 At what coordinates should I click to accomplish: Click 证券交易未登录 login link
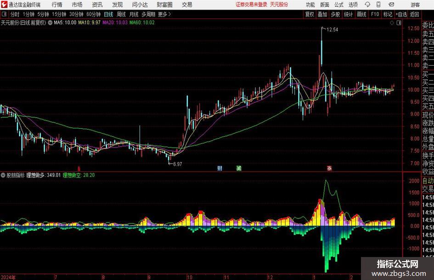coord(251,5)
